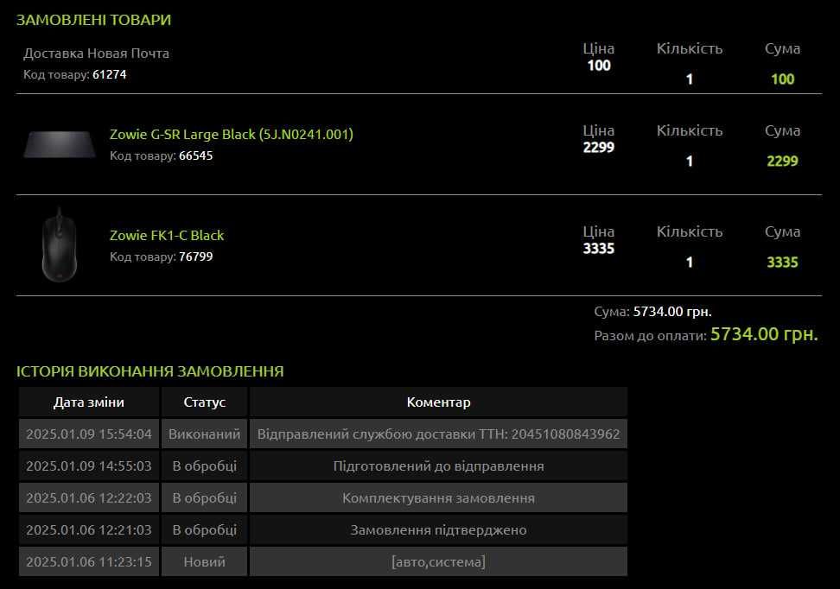This screenshot has width=840, height=589.
Task: Open the Zowie G-SR Large Black product link
Action: pos(232,134)
